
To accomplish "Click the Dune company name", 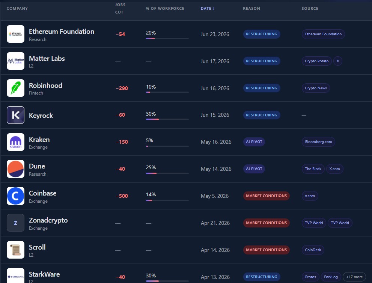I will (x=37, y=166).
